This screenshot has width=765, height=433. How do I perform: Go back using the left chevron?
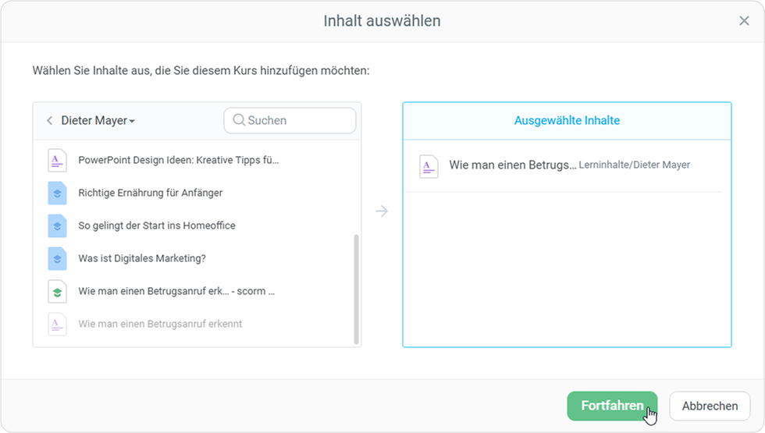coord(49,121)
